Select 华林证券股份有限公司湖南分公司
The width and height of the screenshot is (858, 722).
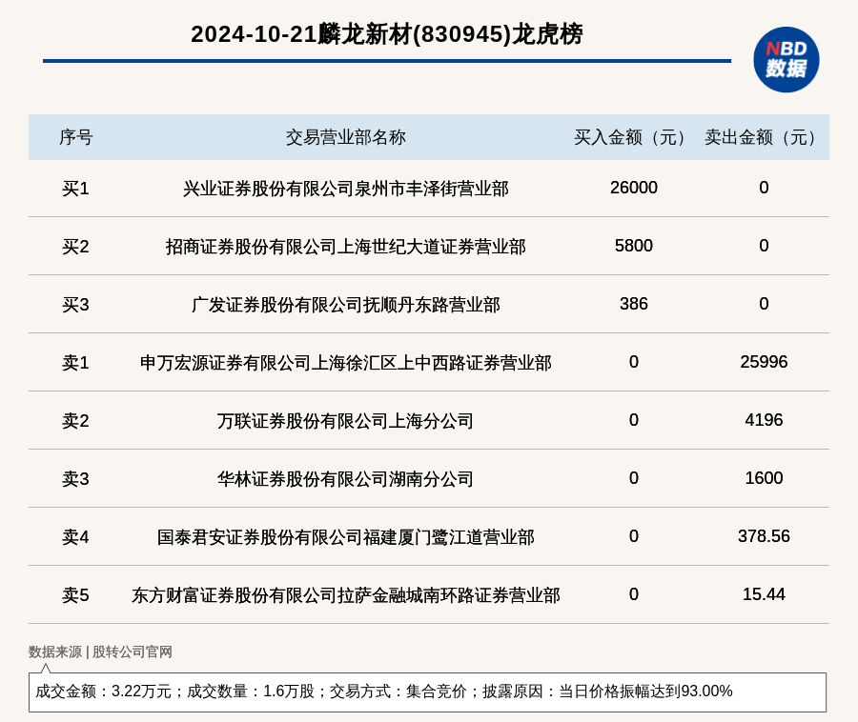(x=345, y=479)
